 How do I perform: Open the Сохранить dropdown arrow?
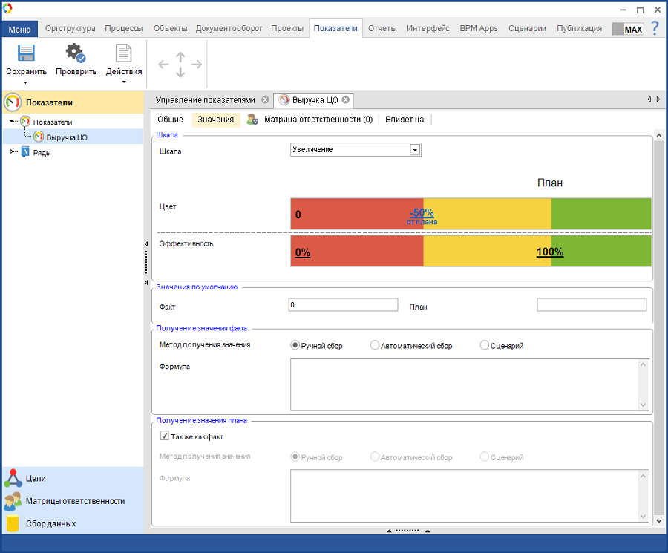26,83
